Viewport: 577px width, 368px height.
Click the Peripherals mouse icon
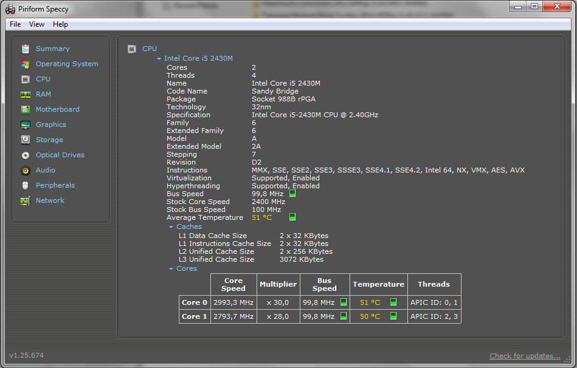coord(26,185)
